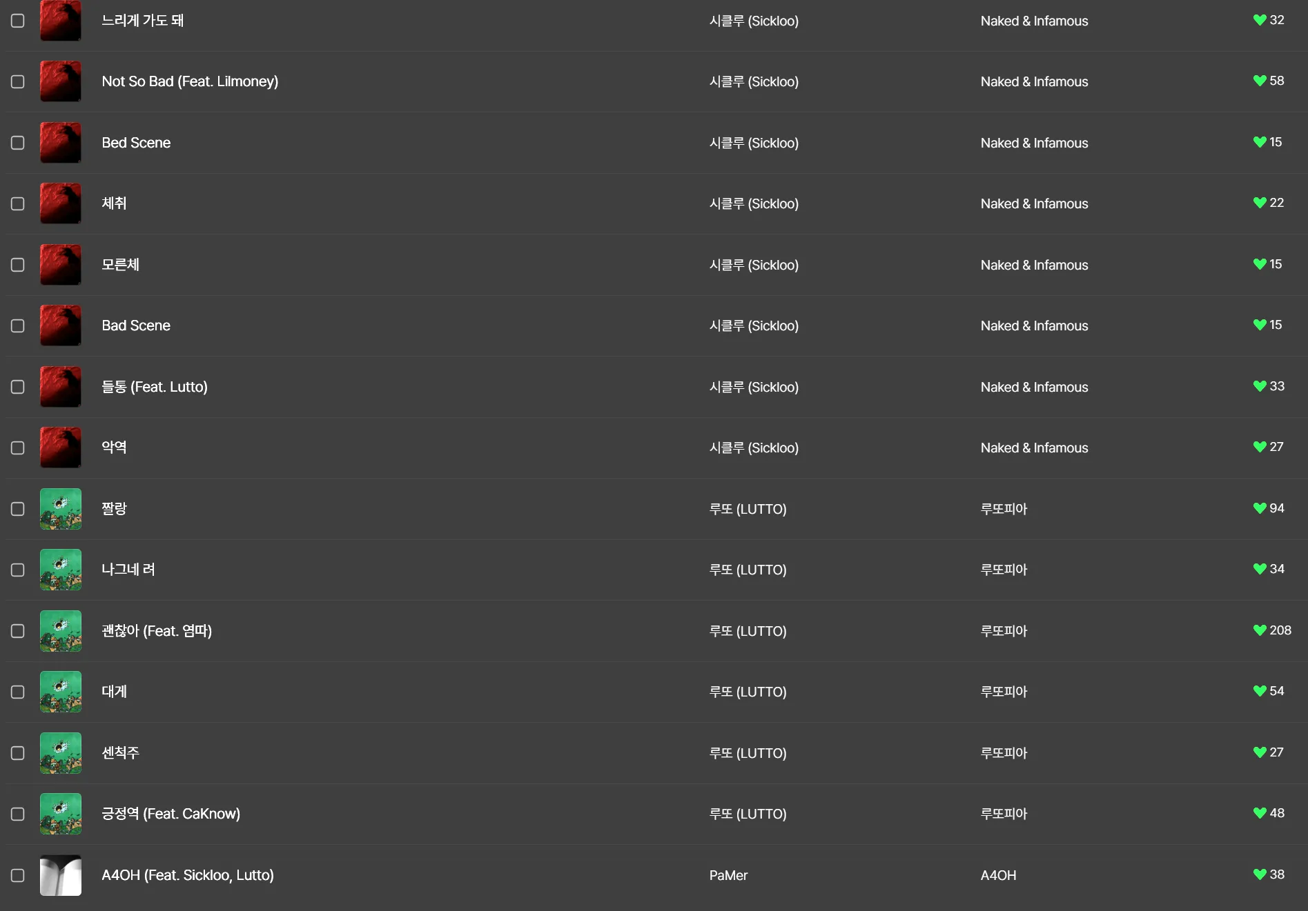
Task: Open the album art of Bad Scene
Action: coord(61,326)
